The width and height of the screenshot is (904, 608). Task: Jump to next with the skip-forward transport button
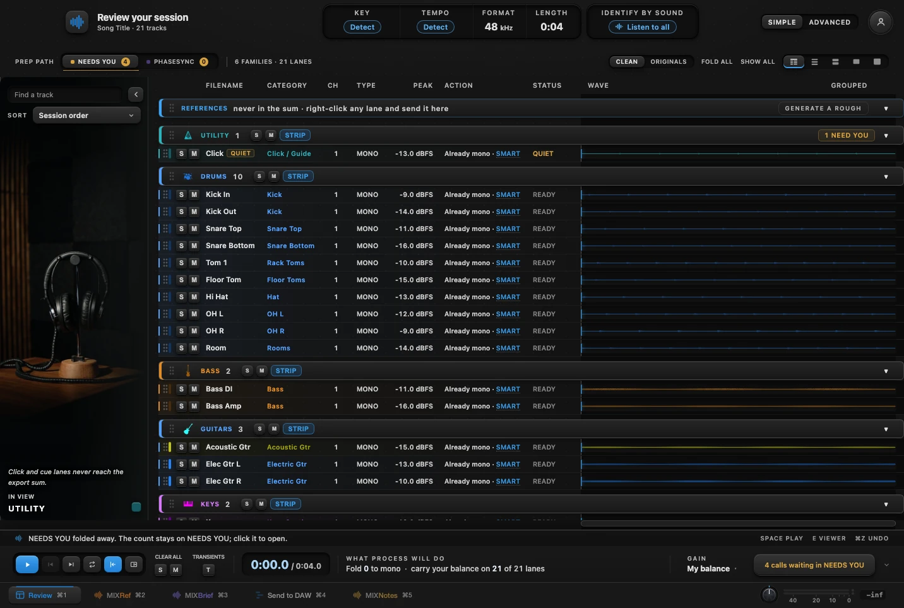(71, 564)
